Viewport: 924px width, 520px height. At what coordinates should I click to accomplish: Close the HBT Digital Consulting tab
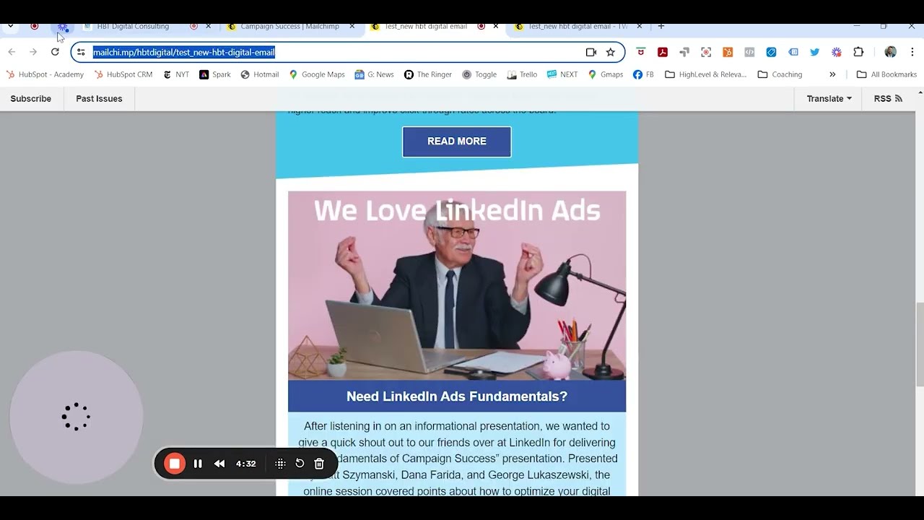click(x=208, y=26)
